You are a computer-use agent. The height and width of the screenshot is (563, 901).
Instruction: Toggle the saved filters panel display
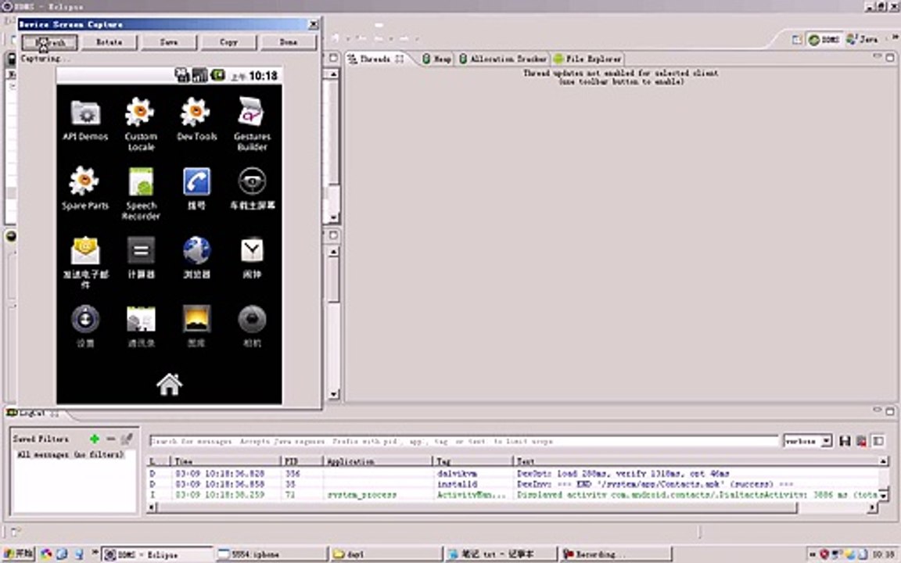point(878,441)
